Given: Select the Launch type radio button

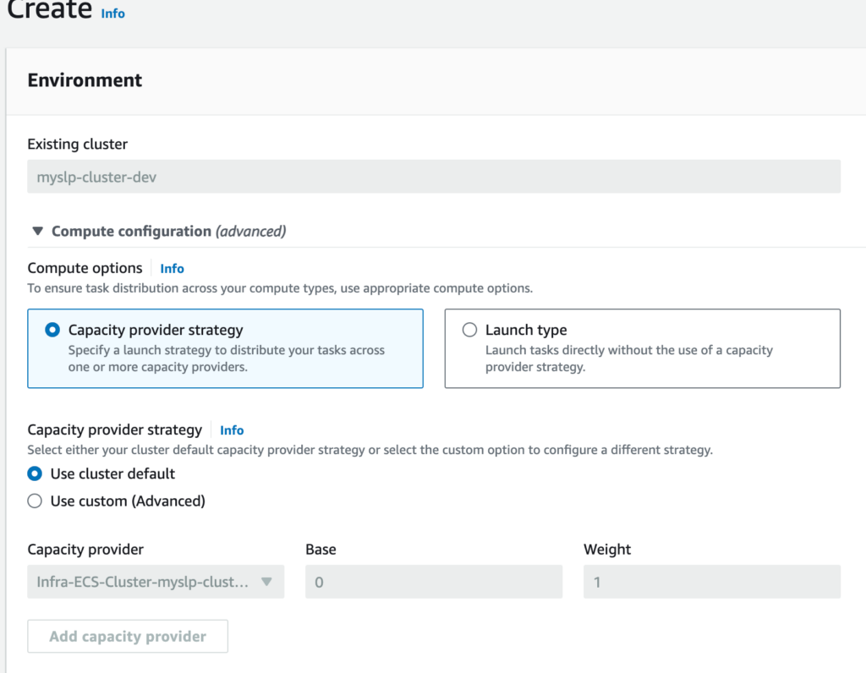Looking at the screenshot, I should coord(469,330).
